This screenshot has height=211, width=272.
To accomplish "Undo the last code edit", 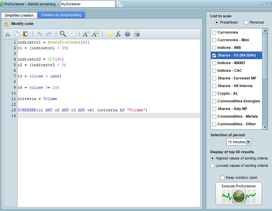I will [x=40, y=34].
